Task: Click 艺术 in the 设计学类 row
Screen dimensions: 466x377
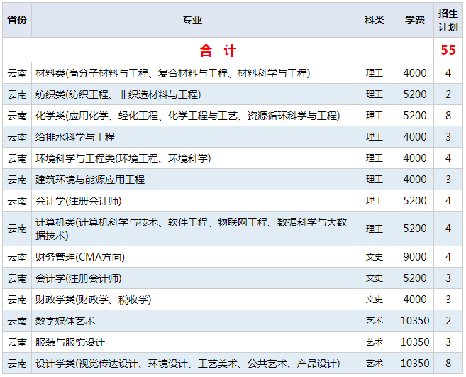Action: point(375,364)
